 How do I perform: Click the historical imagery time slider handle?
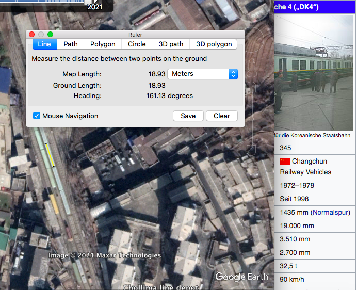click(x=88, y=2)
